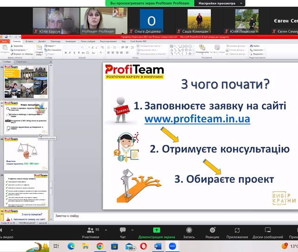Open Настройки просмотра view options dropdown
Image resolution: width=298 pixels, height=252 pixels.
[220, 3]
